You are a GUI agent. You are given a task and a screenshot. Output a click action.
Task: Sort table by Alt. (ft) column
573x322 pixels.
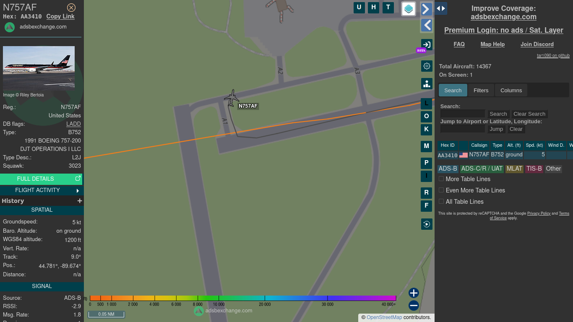(514, 145)
